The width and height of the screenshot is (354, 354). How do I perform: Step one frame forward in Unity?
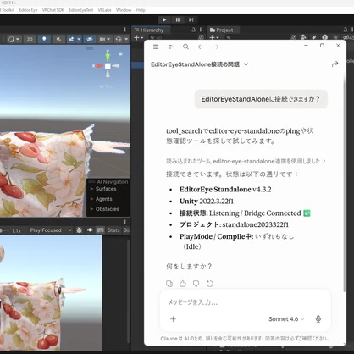tap(191, 19)
